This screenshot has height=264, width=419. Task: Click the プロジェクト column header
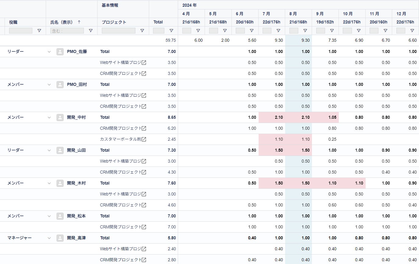(114, 22)
